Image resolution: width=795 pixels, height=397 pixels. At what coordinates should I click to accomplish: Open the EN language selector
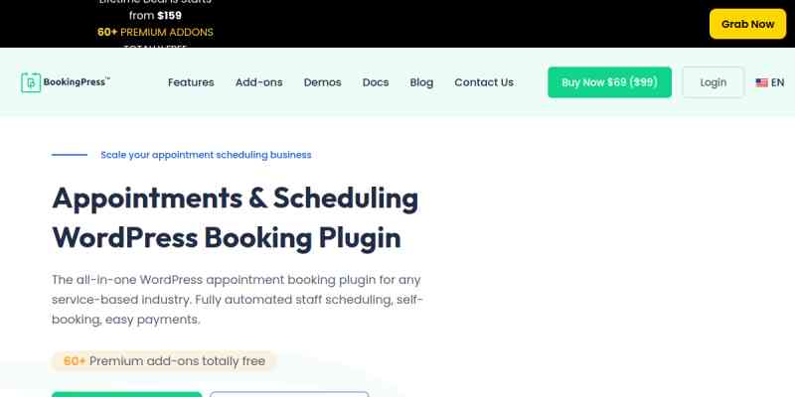[777, 82]
